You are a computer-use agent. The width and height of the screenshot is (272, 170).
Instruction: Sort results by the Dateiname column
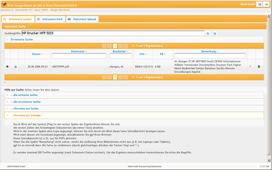point(79,52)
